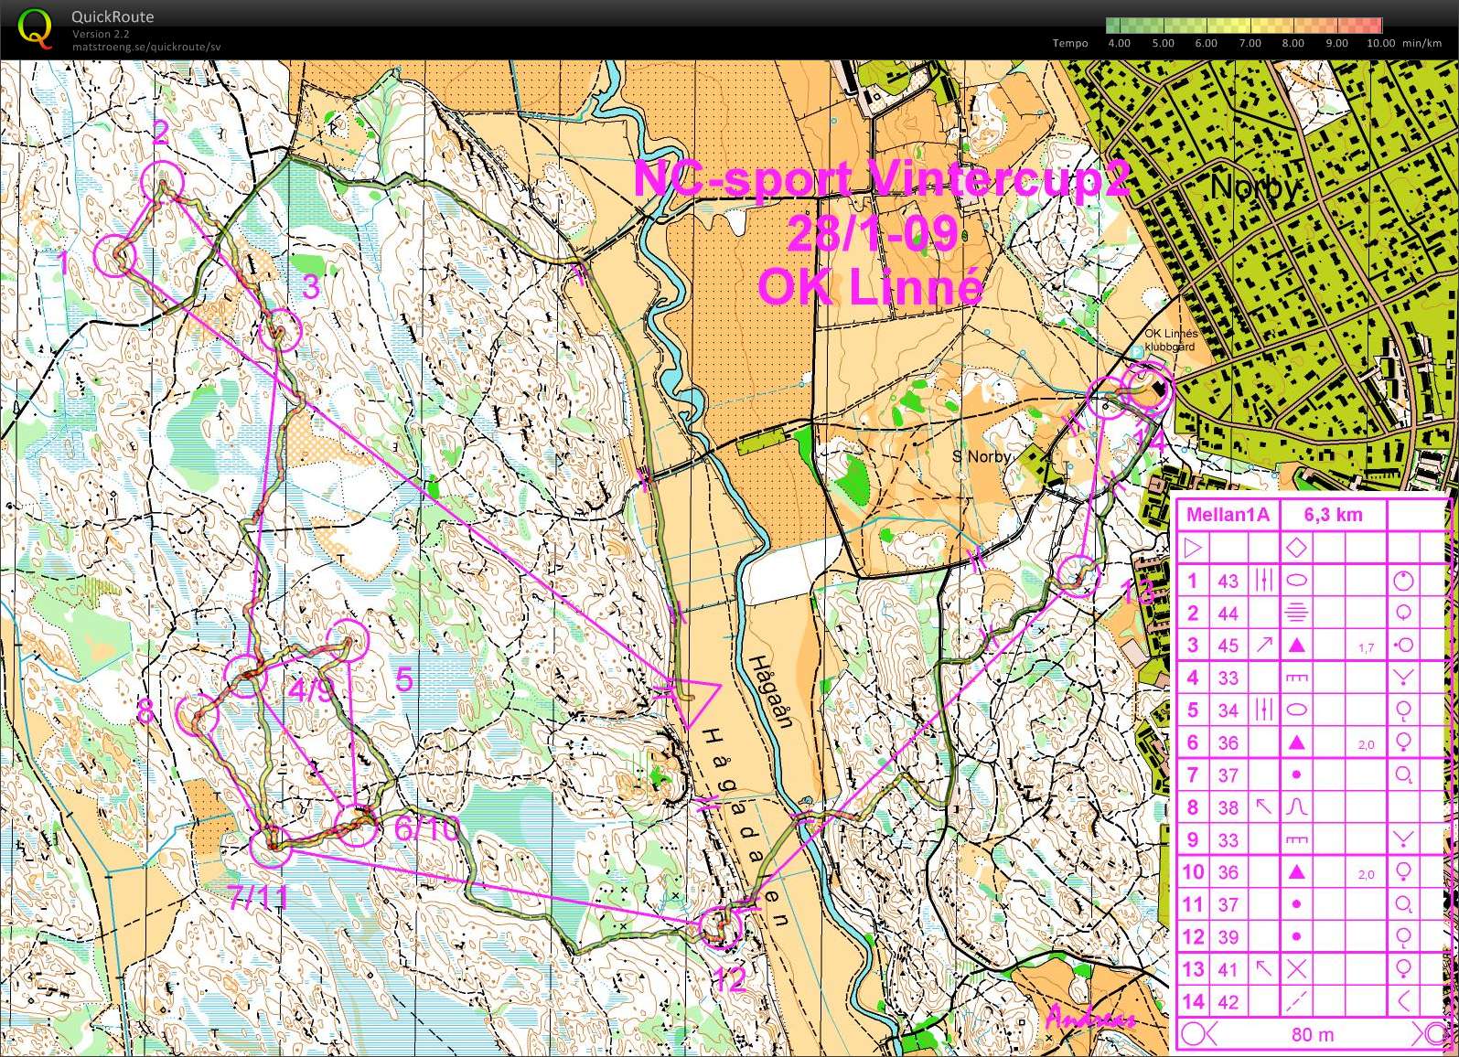Select the control circle labelled 4/9
The width and height of the screenshot is (1459, 1057).
pos(245,676)
